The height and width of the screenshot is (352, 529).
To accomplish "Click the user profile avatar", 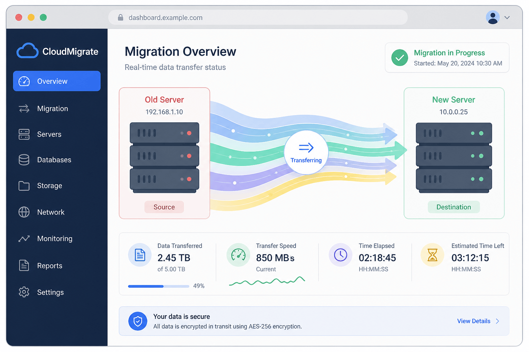I will pyautogui.click(x=493, y=17).
